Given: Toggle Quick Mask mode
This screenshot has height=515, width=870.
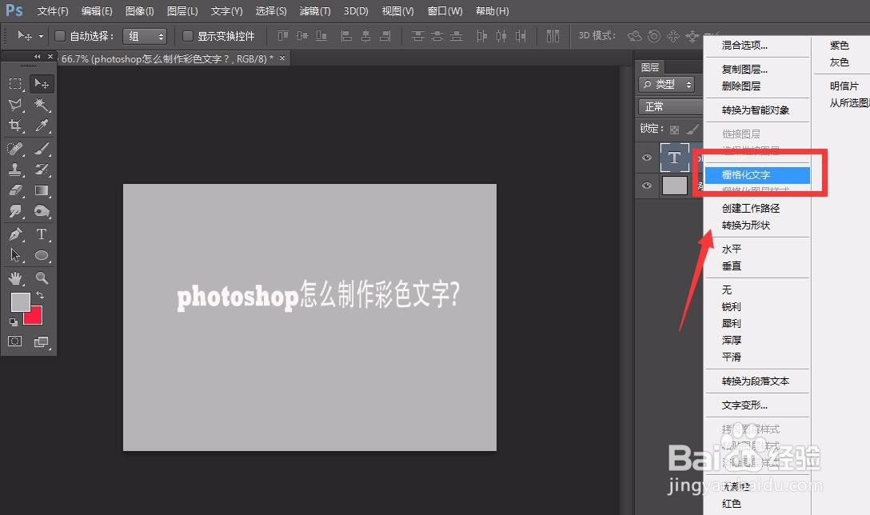Looking at the screenshot, I should [x=15, y=341].
